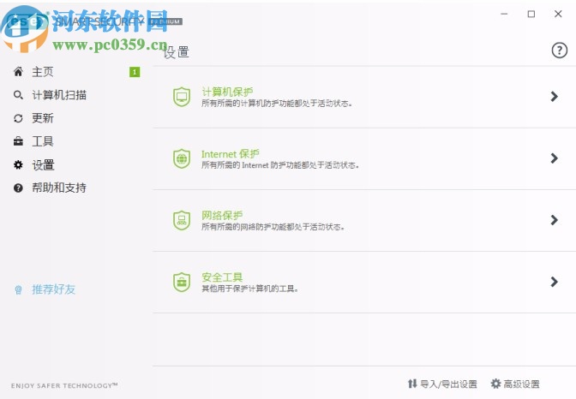Screen dimensions: 576x399
Task: Maximize the ESET window
Action: pos(531,14)
